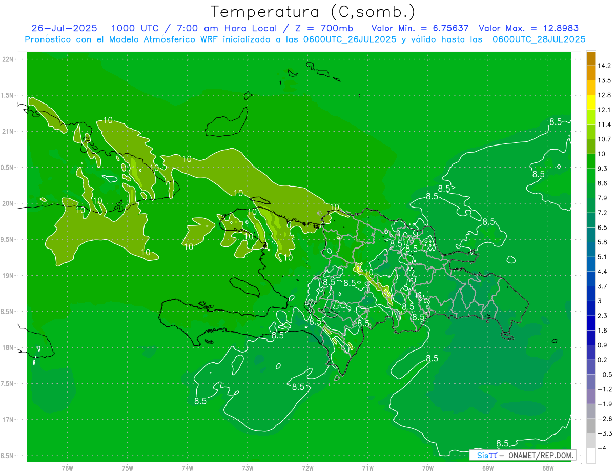
Task: Click the 70W longitude axis label
Action: [x=428, y=468]
